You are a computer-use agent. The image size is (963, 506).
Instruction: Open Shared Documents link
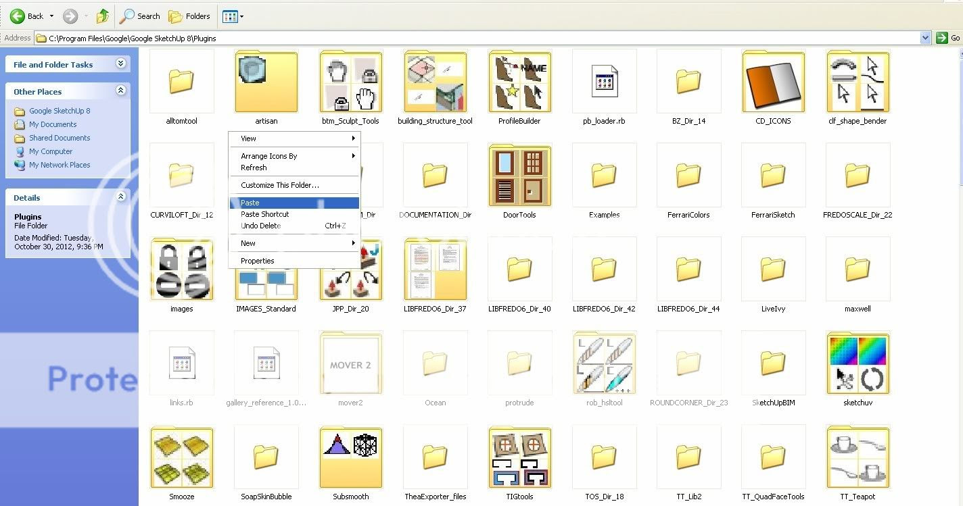pyautogui.click(x=60, y=138)
